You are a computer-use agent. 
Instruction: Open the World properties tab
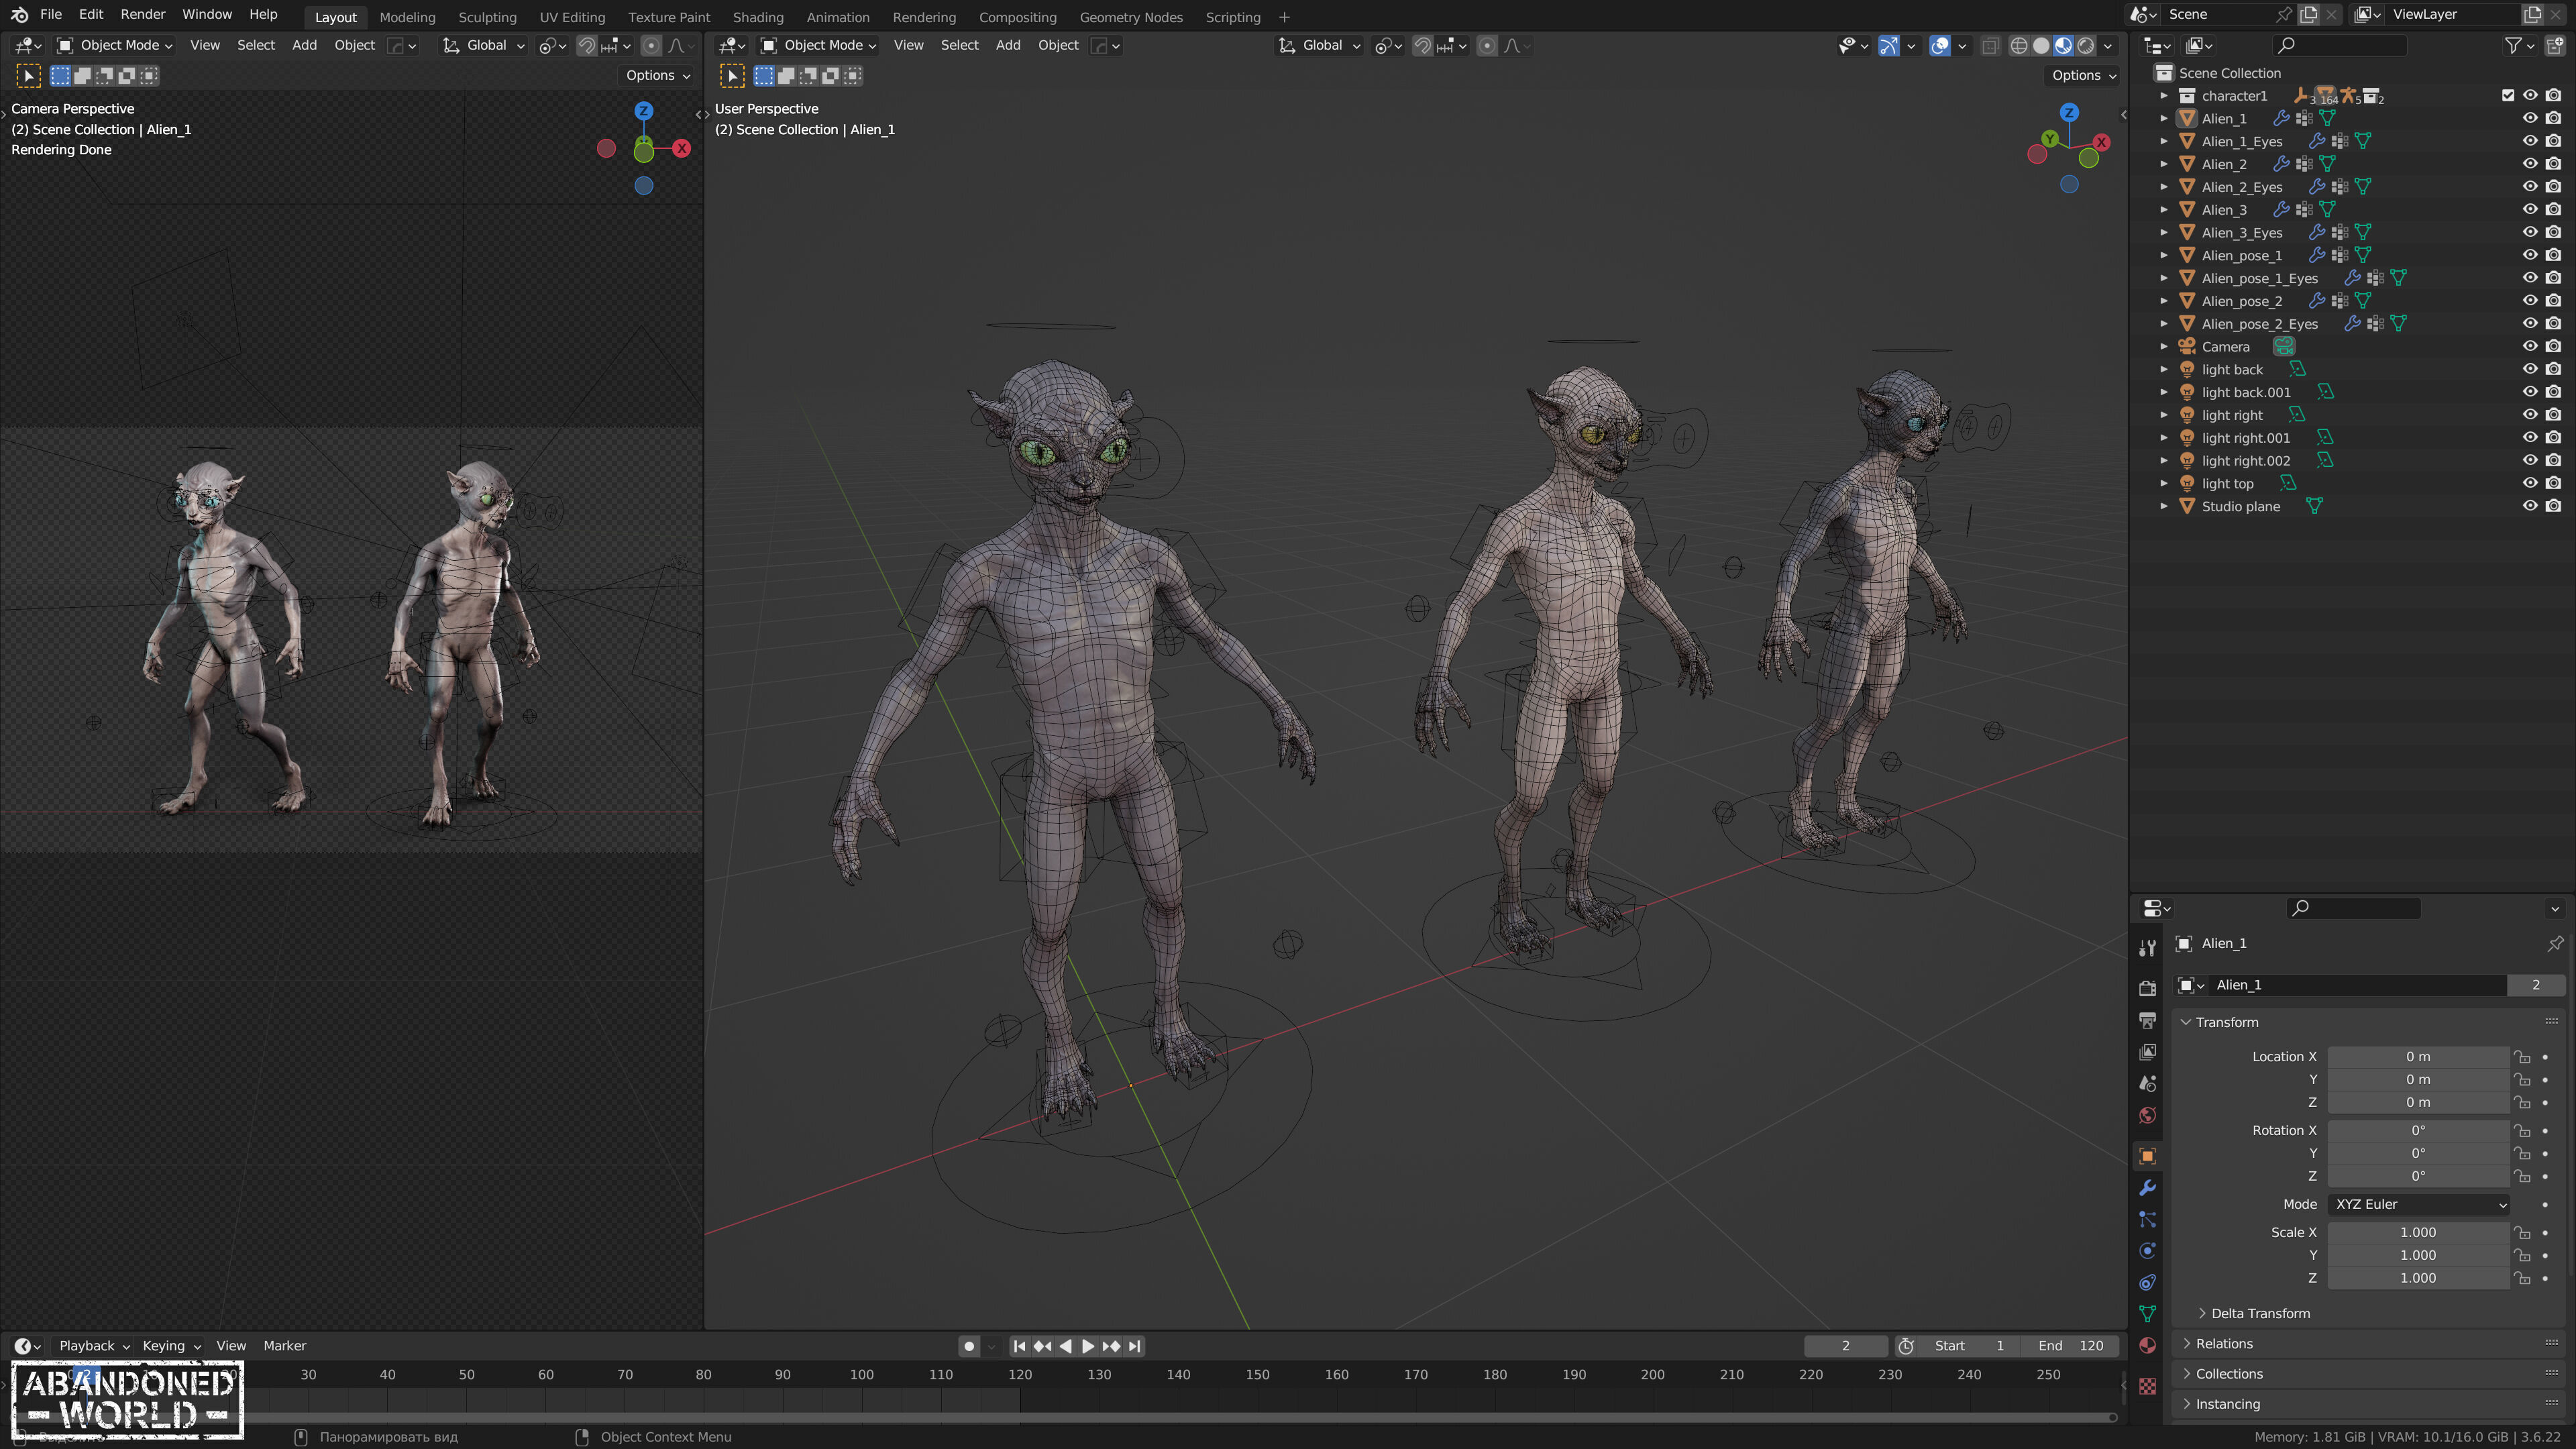pyautogui.click(x=2147, y=1116)
